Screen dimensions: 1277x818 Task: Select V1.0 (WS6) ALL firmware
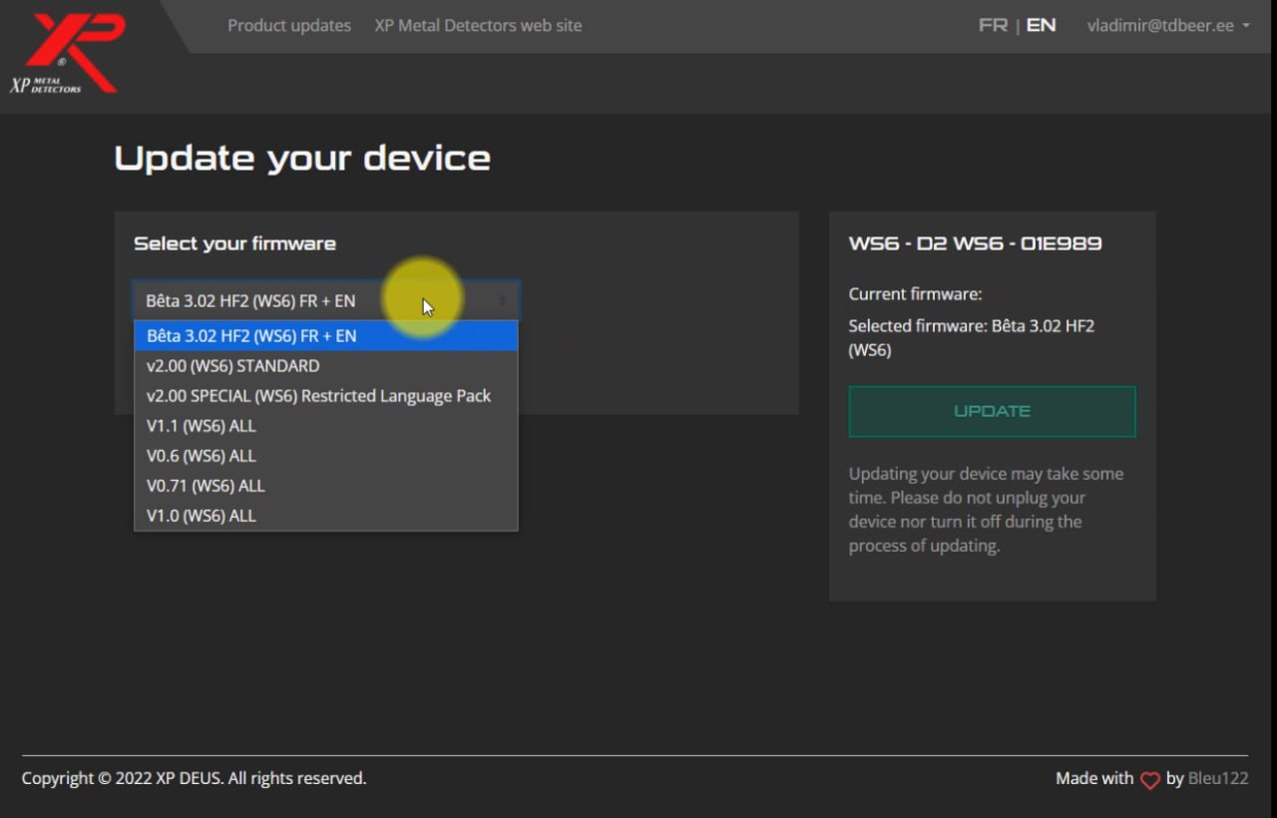click(326, 516)
